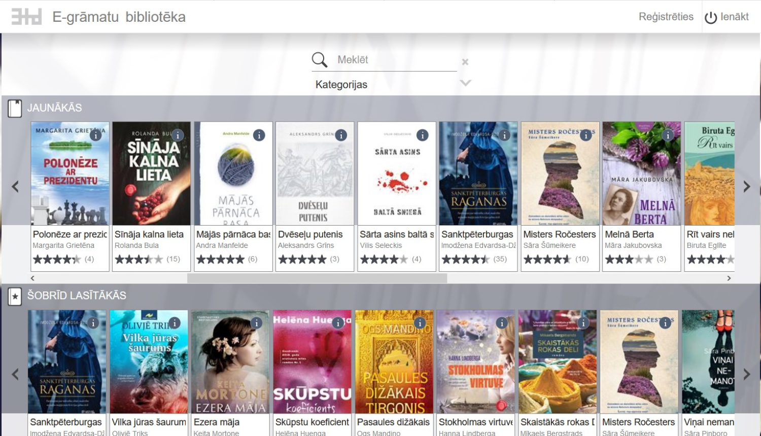Open the Reģistrēties link

click(666, 16)
